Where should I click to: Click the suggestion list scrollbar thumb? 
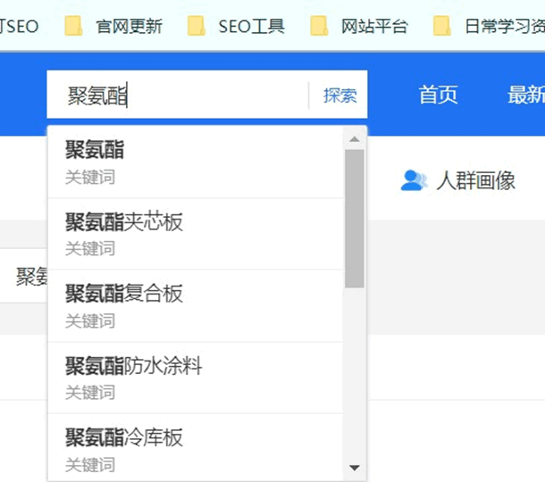coord(355,218)
